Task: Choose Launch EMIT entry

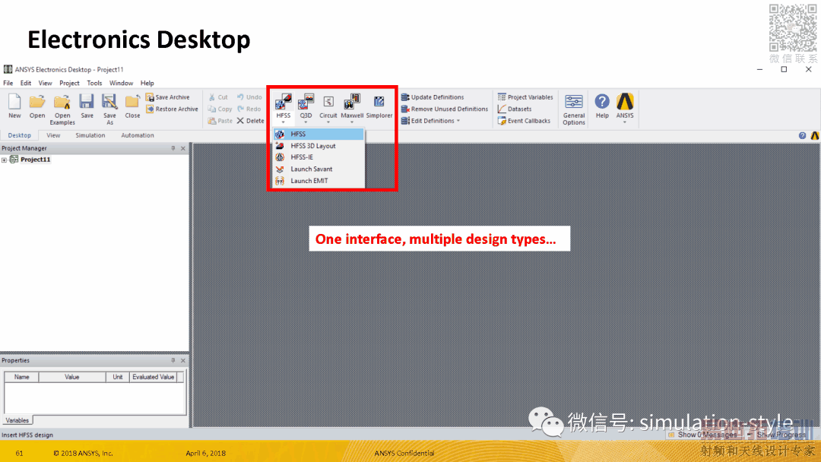Action: click(x=319, y=181)
